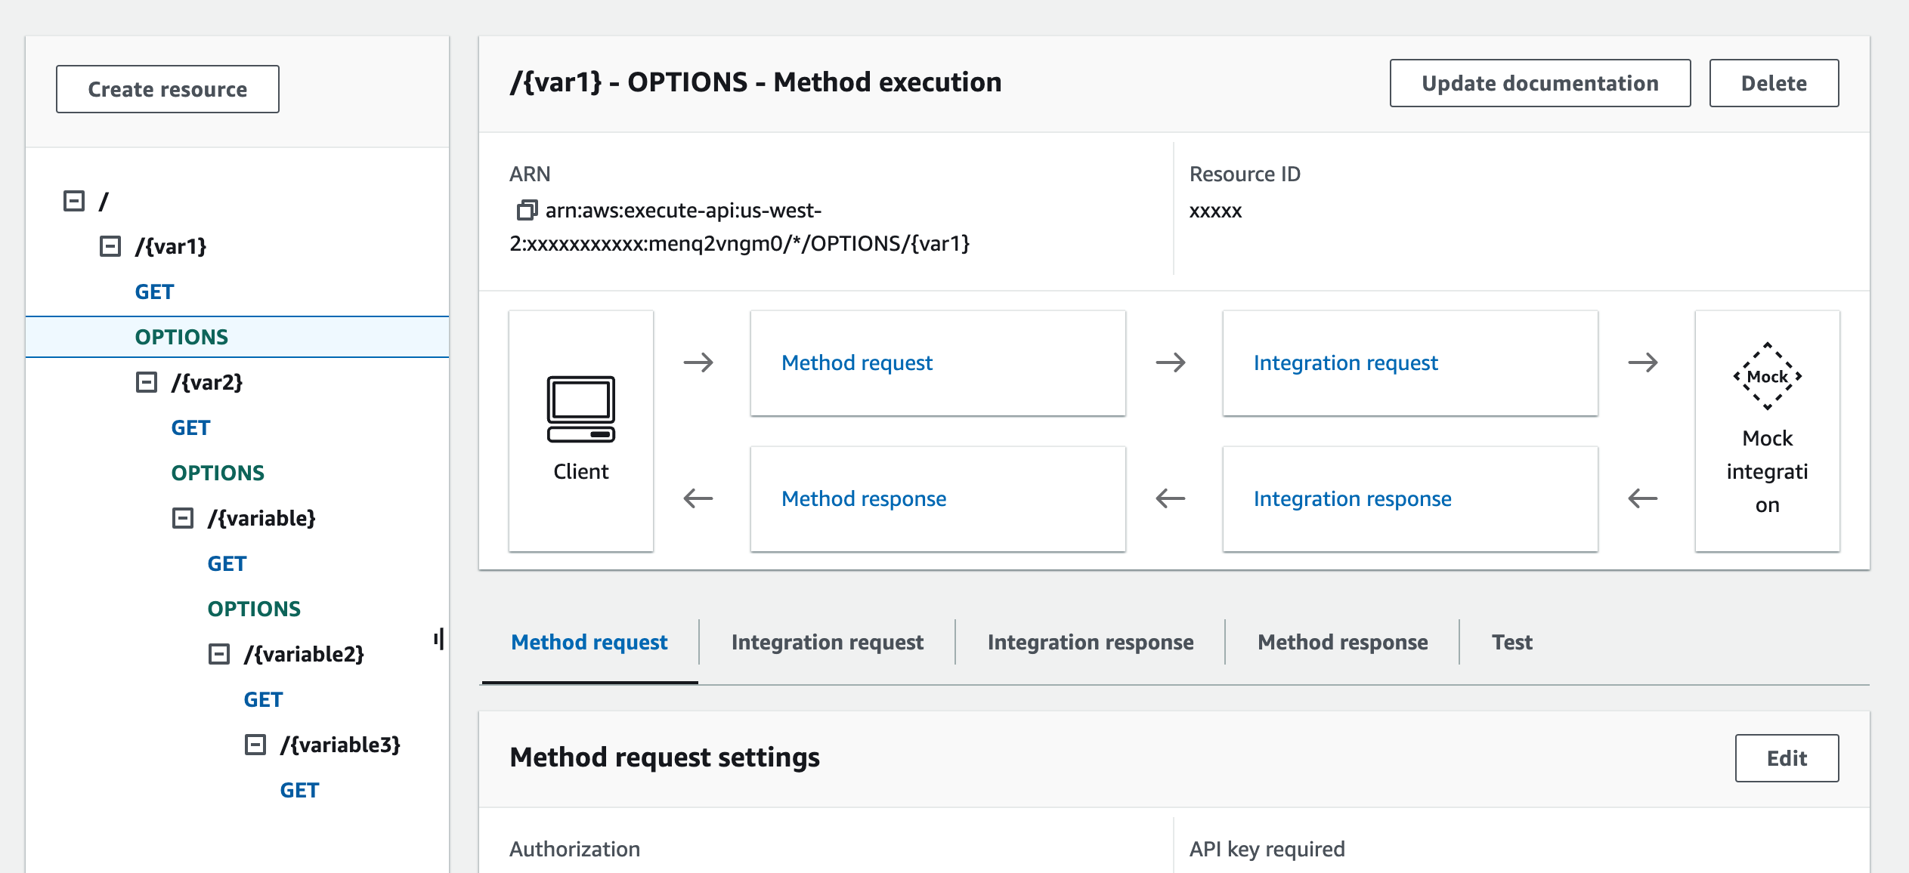Collapse the /{variable} resource node

(x=181, y=518)
